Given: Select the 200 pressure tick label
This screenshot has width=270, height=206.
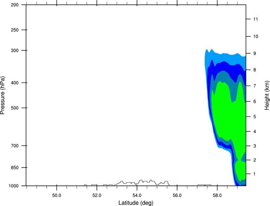Looking at the screenshot, I should click(x=15, y=5).
